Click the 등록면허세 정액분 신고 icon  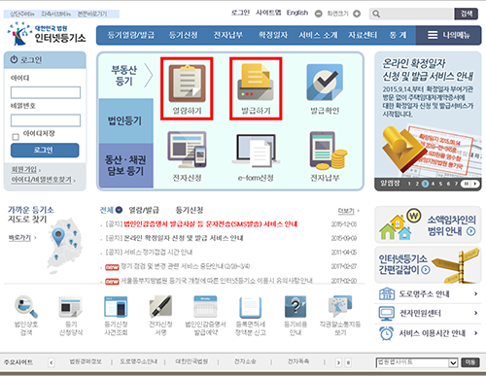click(250, 307)
